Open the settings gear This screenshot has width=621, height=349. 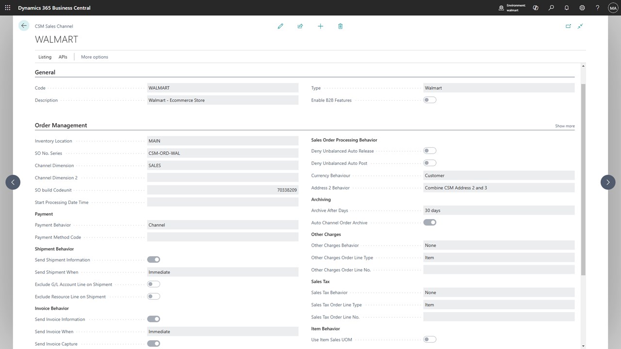click(x=582, y=8)
